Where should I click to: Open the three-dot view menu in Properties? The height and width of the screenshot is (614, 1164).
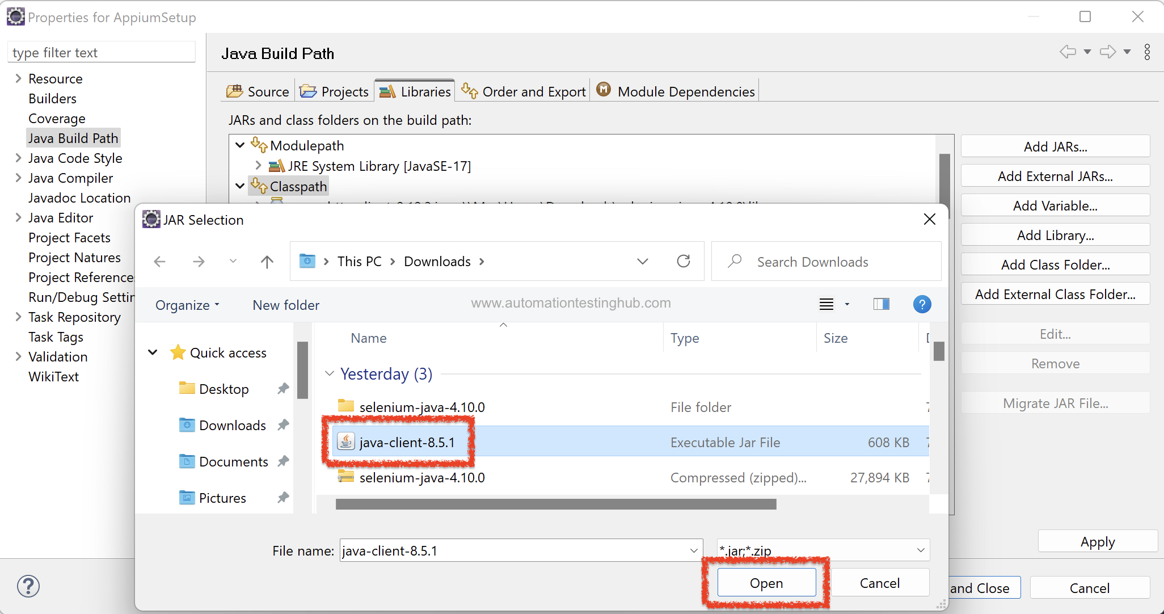click(x=1147, y=52)
